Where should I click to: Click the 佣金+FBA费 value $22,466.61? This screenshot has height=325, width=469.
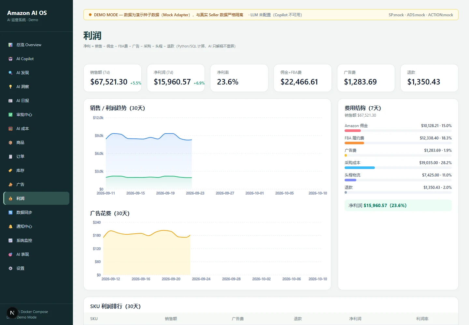299,82
